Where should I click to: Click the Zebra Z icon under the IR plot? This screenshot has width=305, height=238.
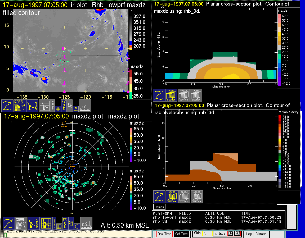tap(8, 106)
